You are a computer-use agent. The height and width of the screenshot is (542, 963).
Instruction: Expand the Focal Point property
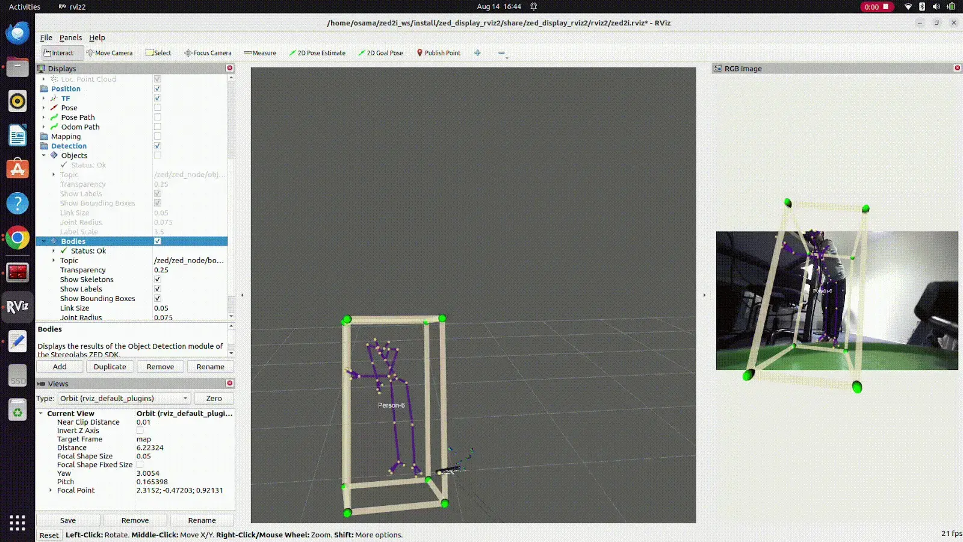51,490
